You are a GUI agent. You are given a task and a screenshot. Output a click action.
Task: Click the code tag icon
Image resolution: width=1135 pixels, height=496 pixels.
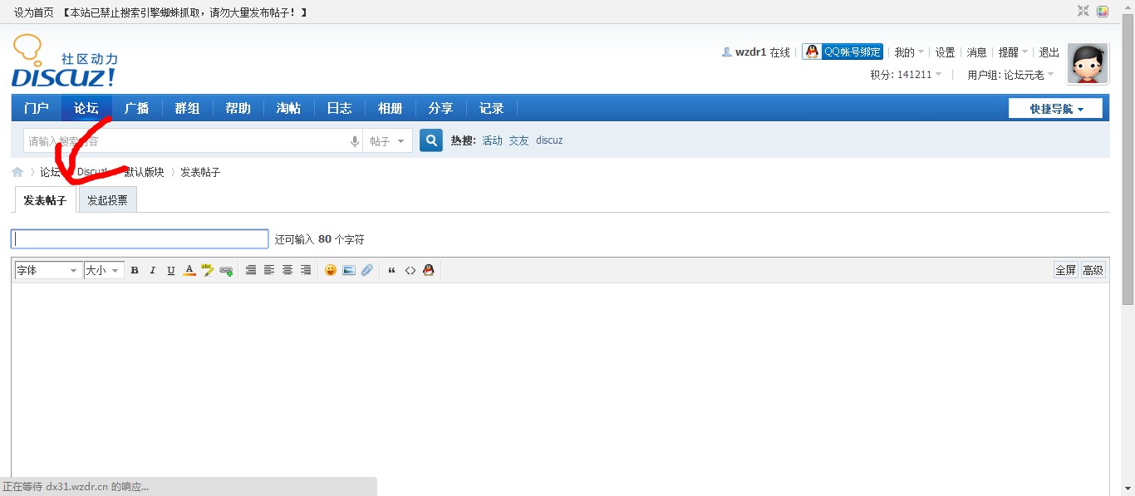(410, 270)
